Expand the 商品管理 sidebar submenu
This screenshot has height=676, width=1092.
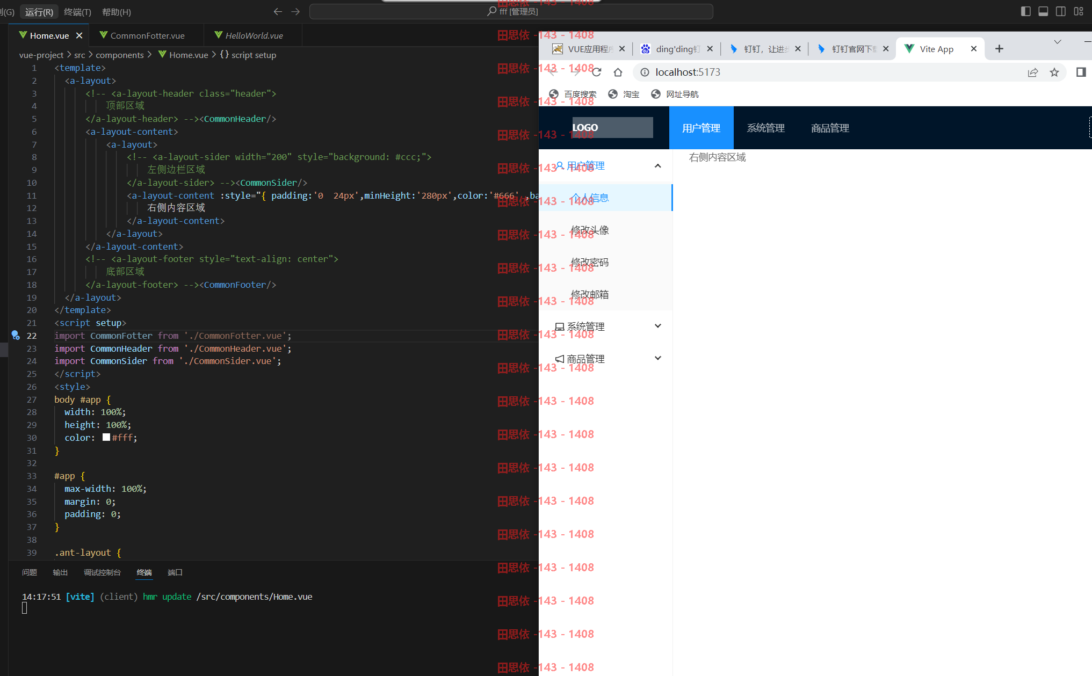pos(606,359)
